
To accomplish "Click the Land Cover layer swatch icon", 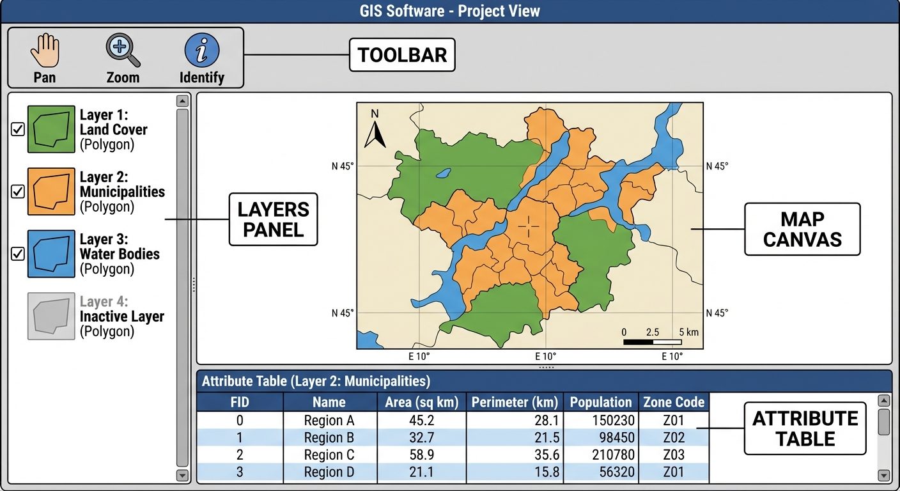I will 50,129.
